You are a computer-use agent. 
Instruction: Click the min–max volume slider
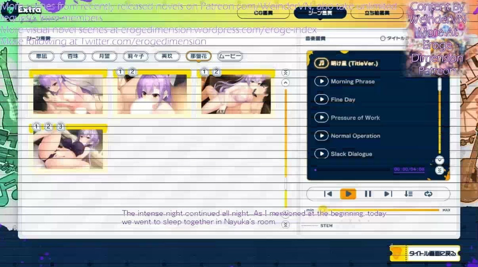pyautogui.click(x=378, y=210)
